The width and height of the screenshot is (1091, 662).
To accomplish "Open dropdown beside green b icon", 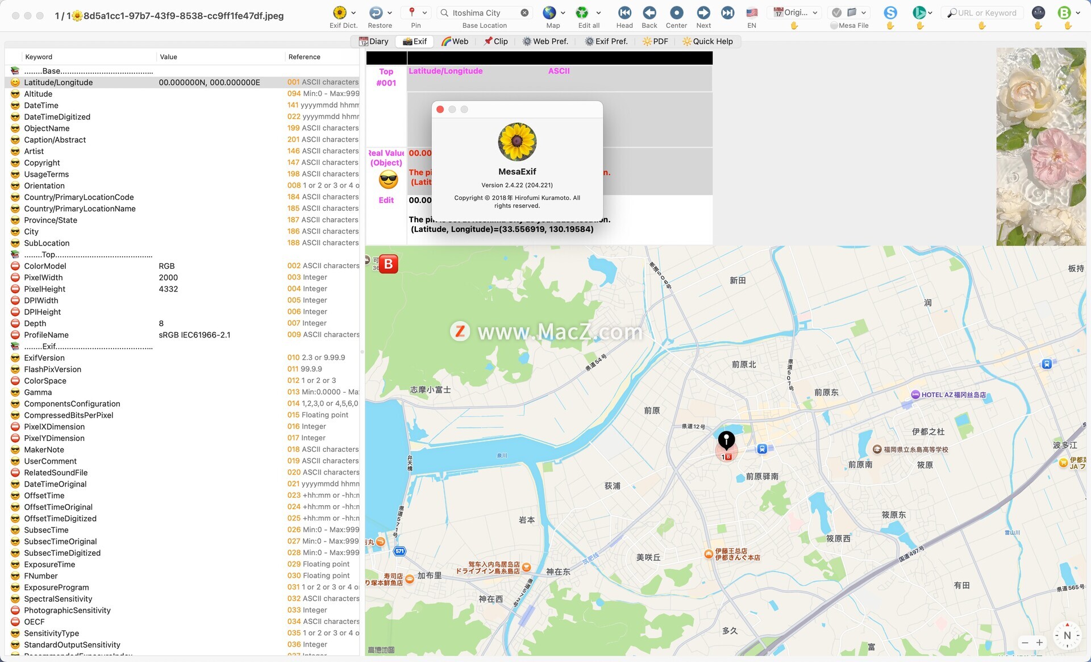I will point(930,13).
